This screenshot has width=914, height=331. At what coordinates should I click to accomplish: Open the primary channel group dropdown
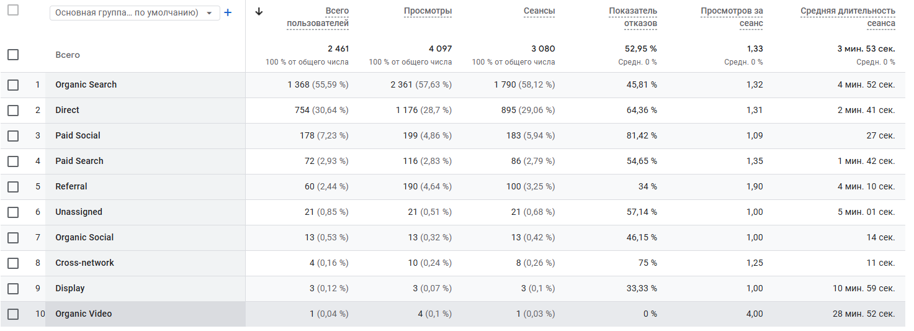134,13
